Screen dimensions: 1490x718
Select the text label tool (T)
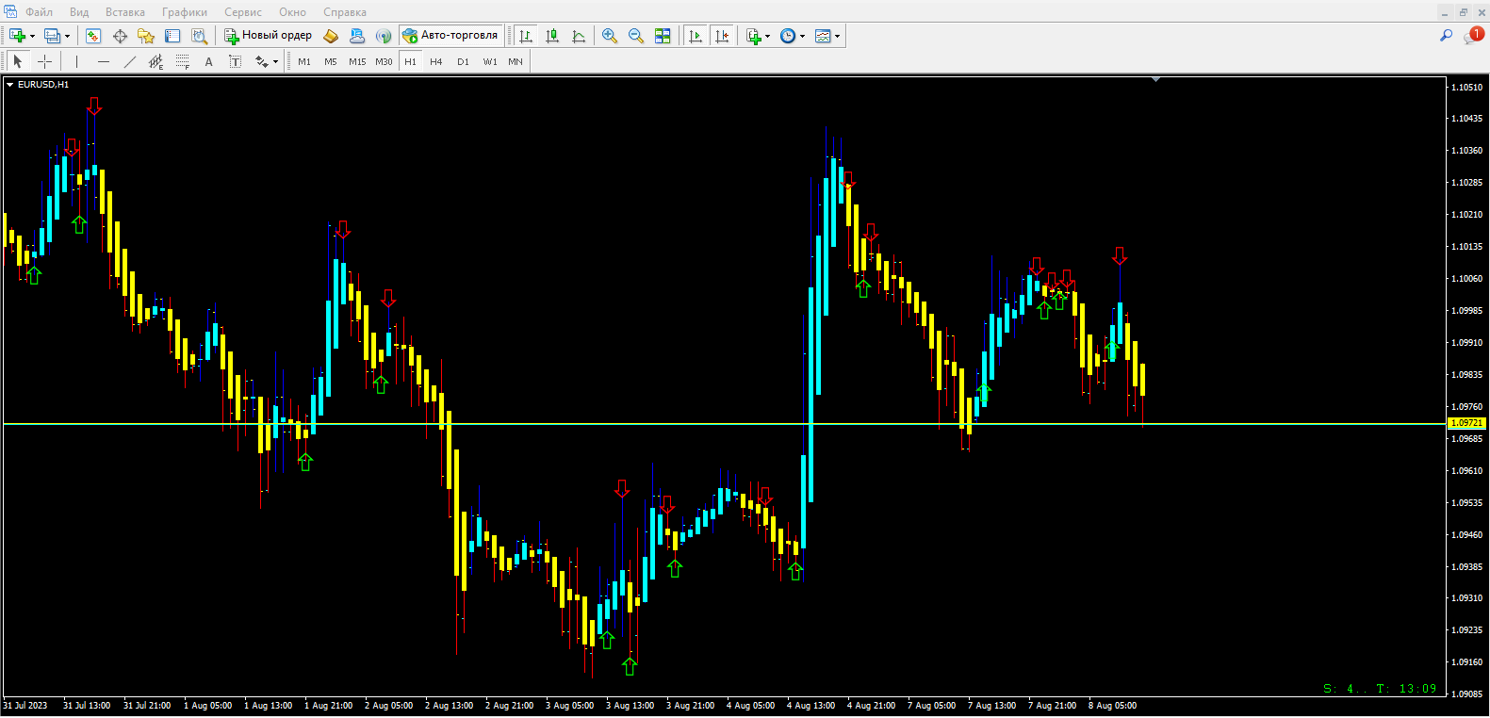click(235, 61)
